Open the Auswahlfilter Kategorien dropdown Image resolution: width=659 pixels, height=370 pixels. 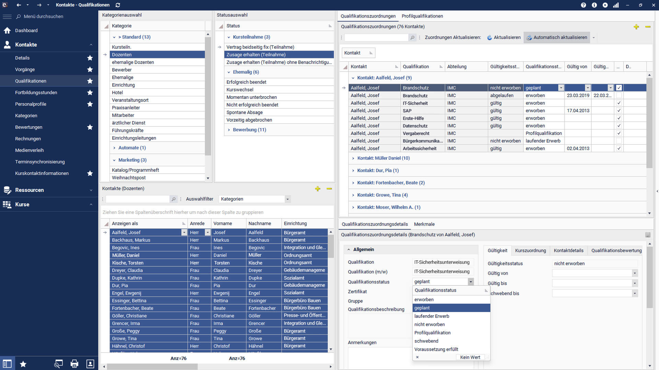click(x=288, y=199)
